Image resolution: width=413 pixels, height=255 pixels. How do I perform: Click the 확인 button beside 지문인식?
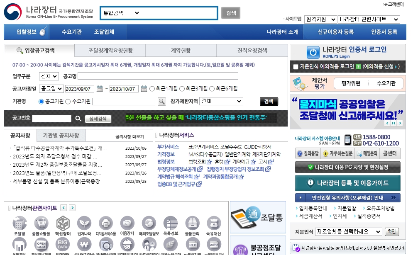coord(392,232)
